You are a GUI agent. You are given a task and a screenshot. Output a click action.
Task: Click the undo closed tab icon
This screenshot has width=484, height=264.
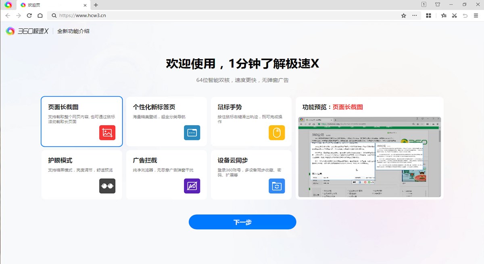[465, 16]
